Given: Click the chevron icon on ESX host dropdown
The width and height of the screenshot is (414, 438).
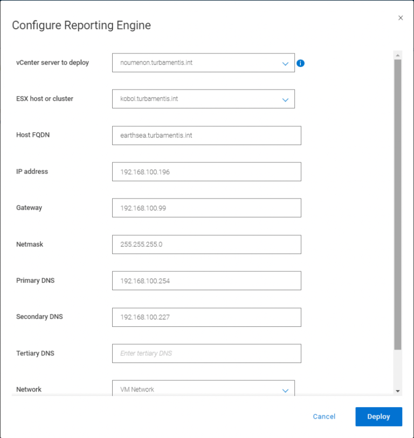Looking at the screenshot, I should (285, 99).
